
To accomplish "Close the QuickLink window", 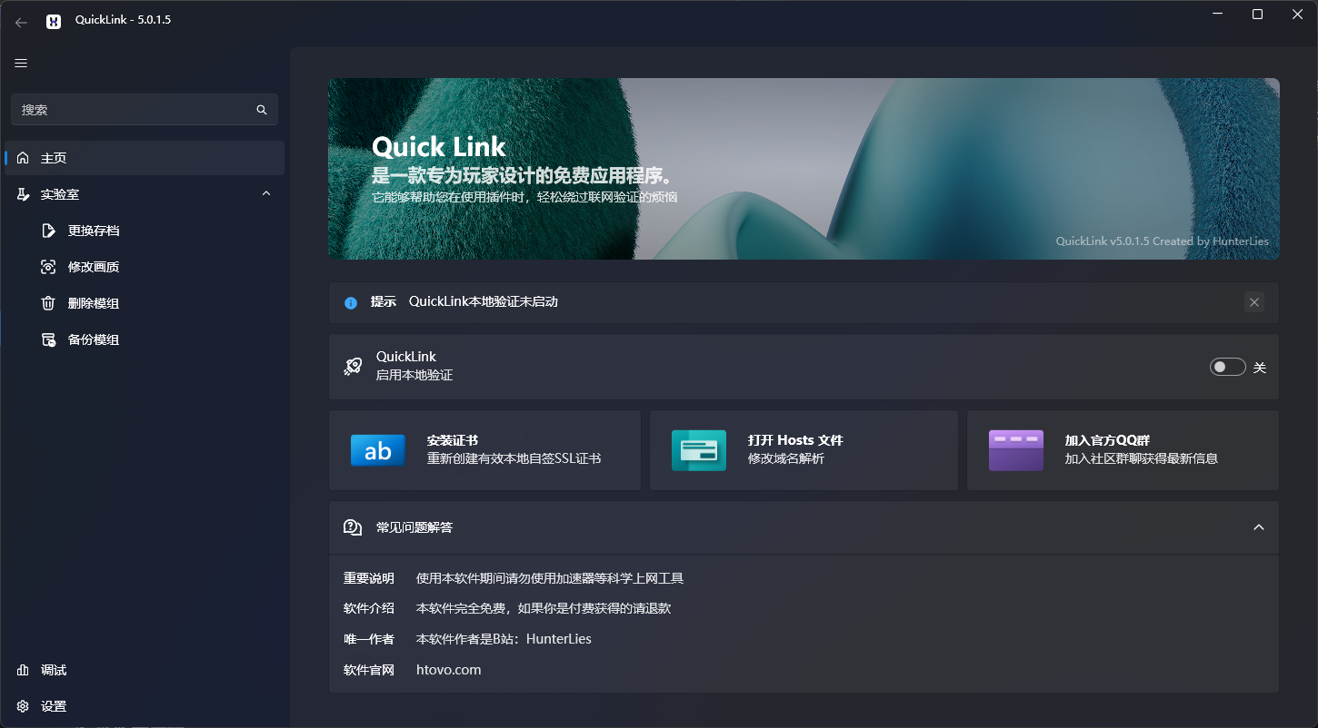I will 1298,14.
